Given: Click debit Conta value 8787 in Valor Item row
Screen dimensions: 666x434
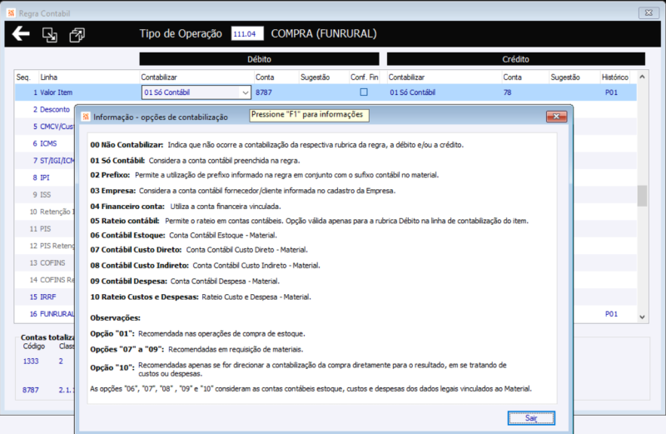Looking at the screenshot, I should tap(264, 92).
